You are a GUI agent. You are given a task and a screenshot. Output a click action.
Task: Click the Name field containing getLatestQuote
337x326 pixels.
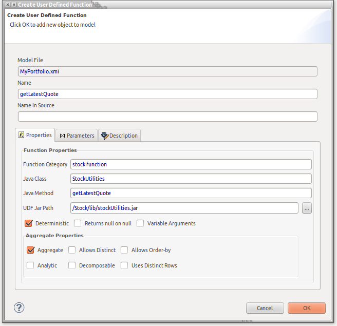pos(167,94)
